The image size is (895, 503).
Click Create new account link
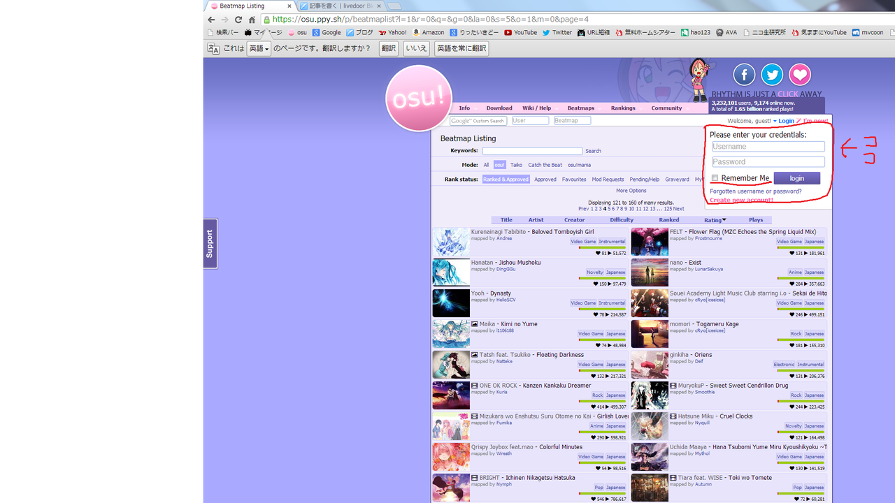tap(741, 200)
